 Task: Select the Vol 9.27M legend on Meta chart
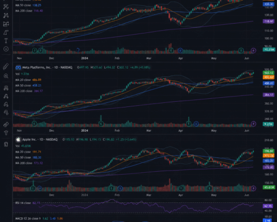22,74
